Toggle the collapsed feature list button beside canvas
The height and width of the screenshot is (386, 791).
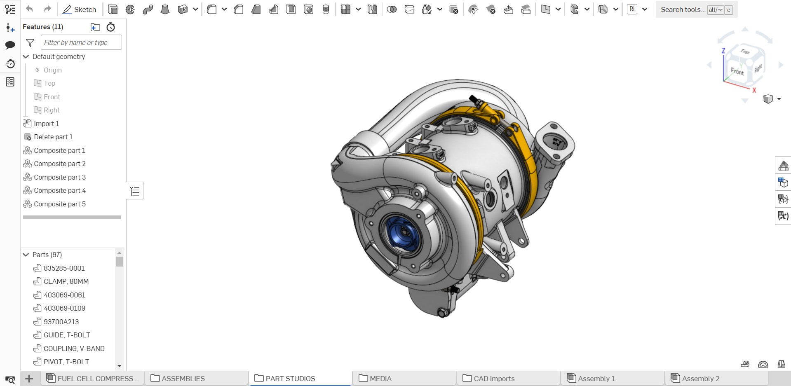point(135,191)
